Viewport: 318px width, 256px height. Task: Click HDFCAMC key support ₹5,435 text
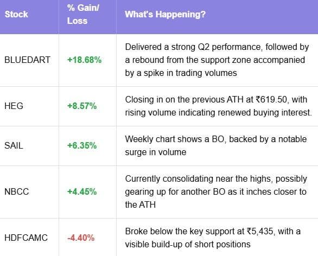pos(213,238)
